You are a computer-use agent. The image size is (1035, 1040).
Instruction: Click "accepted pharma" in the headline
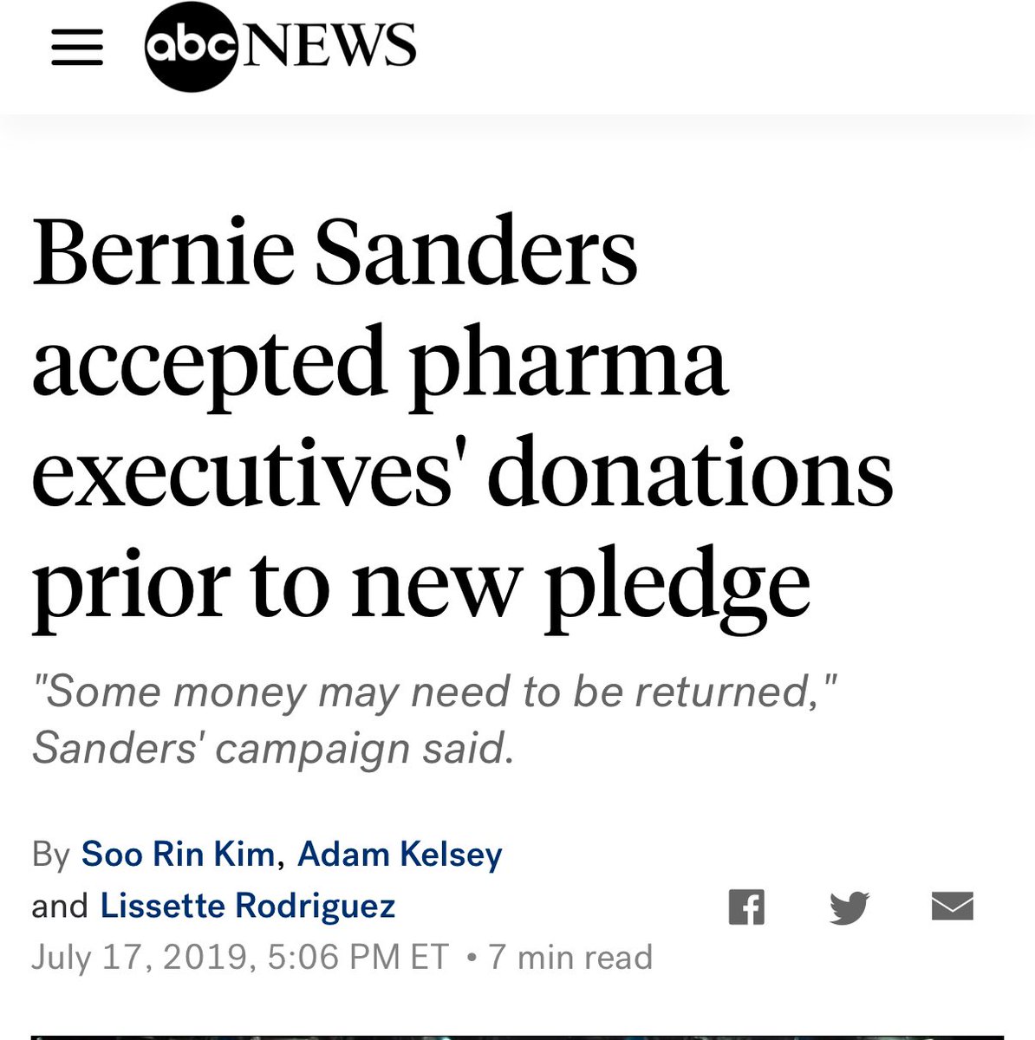pos(379,361)
